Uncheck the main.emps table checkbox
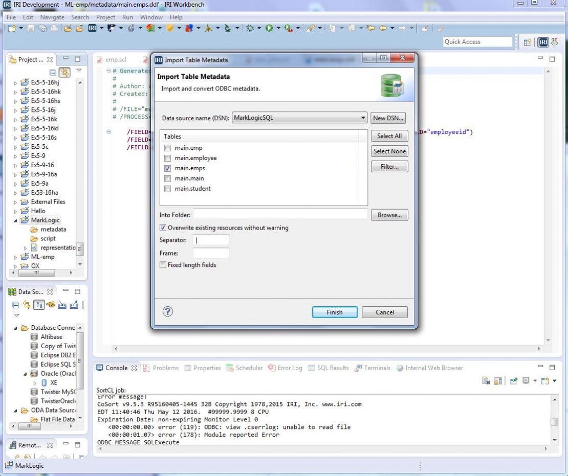This screenshot has width=568, height=476. (x=167, y=168)
